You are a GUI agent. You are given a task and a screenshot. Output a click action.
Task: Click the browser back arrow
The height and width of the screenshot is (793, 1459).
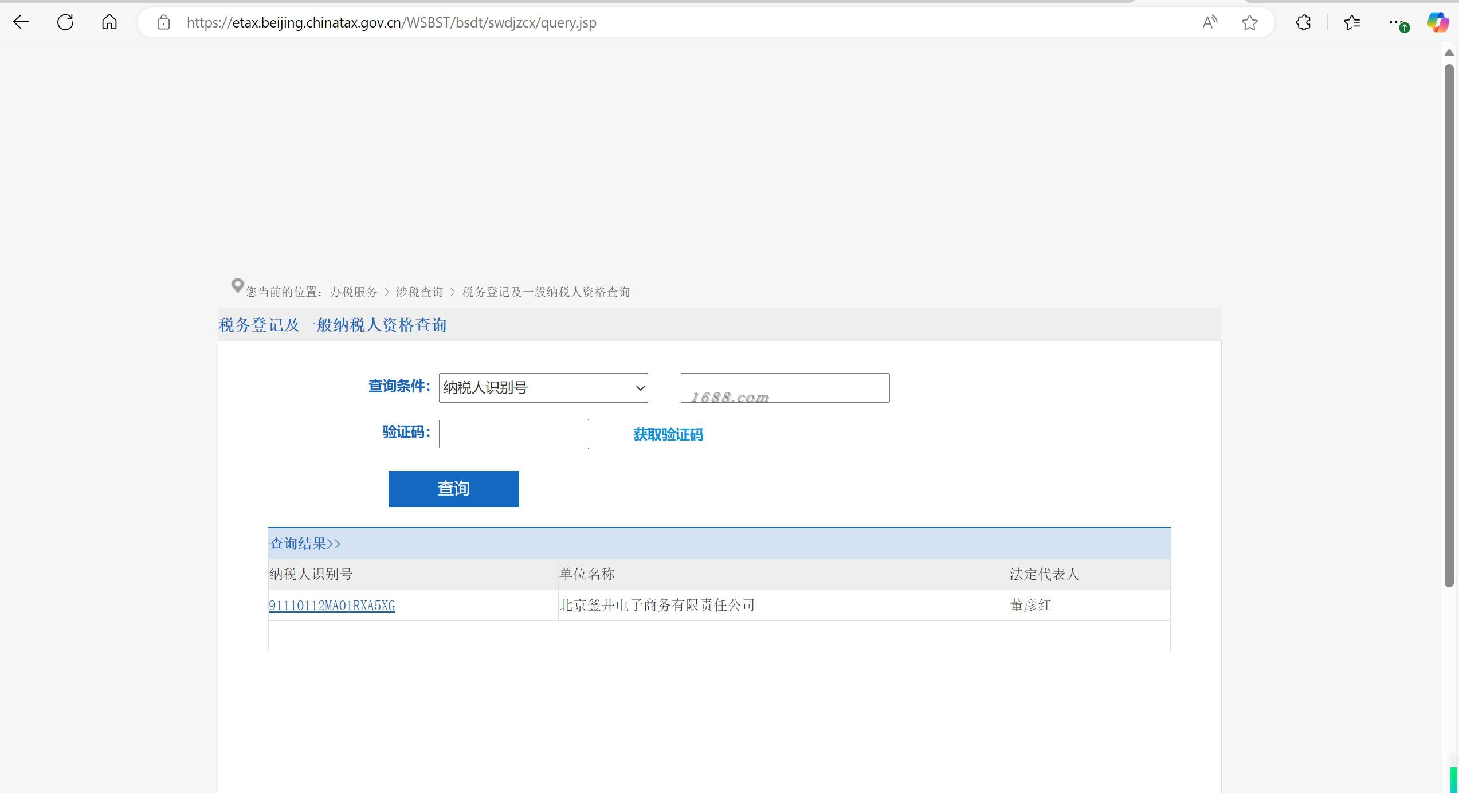(21, 22)
